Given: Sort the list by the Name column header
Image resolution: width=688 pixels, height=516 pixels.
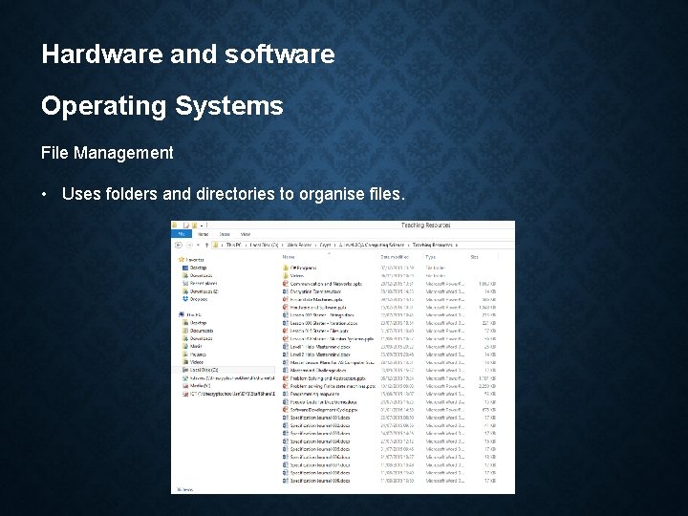Looking at the screenshot, I should [289, 257].
